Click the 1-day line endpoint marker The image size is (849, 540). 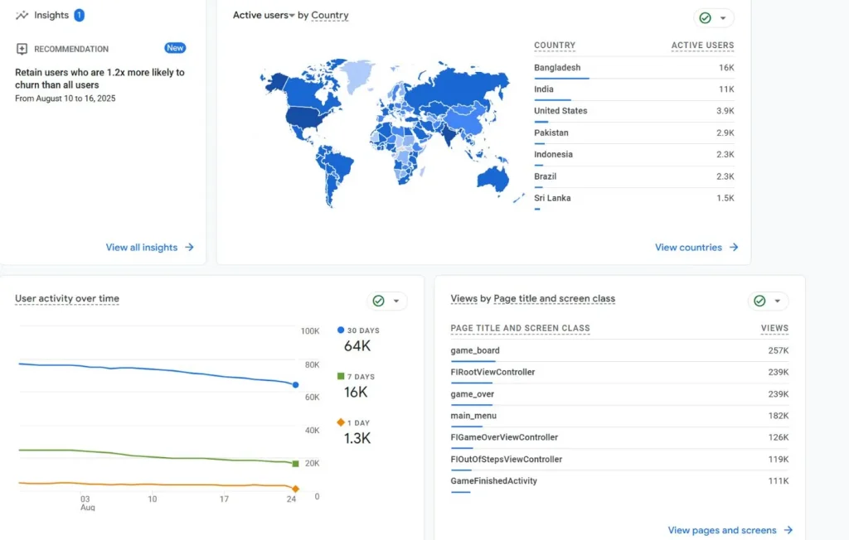pos(295,489)
